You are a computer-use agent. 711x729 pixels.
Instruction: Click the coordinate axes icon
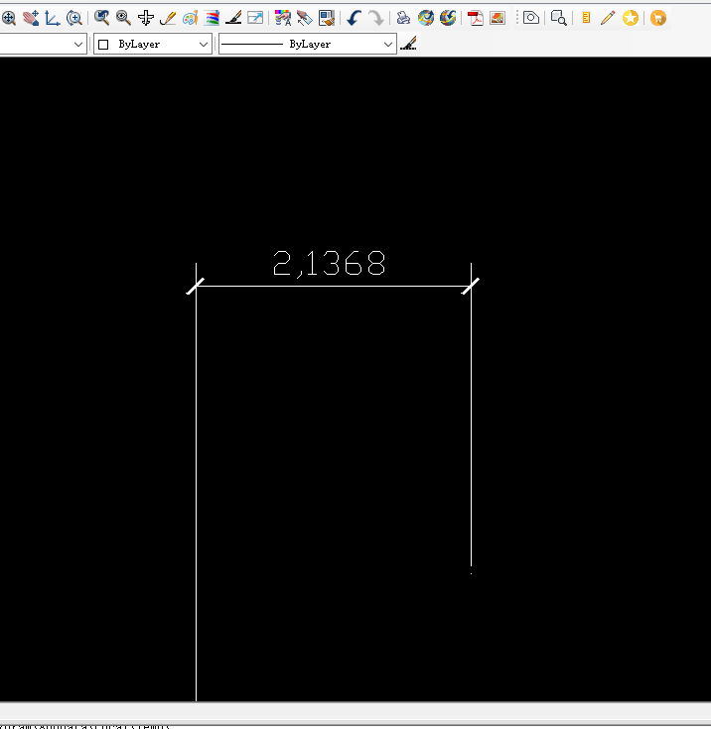tap(52, 18)
